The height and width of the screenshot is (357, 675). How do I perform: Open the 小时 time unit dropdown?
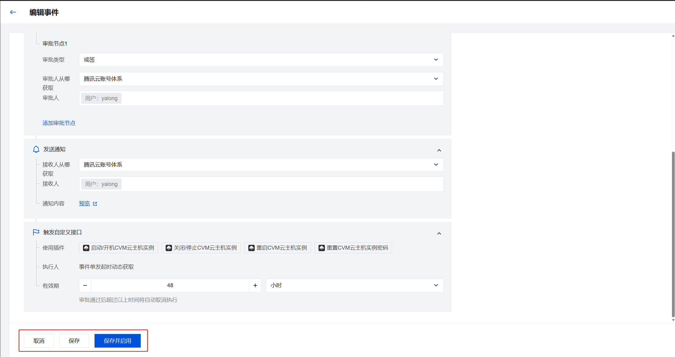[354, 285]
